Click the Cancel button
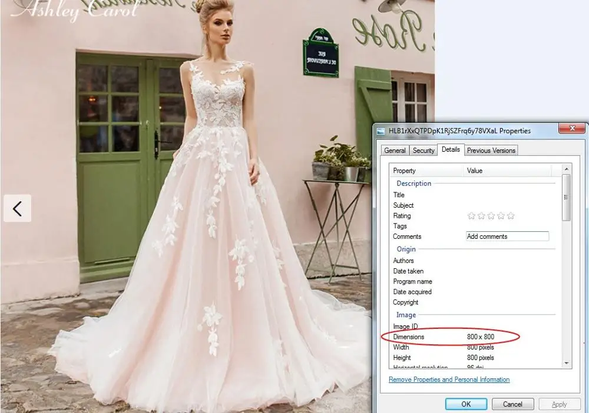 (x=512, y=404)
